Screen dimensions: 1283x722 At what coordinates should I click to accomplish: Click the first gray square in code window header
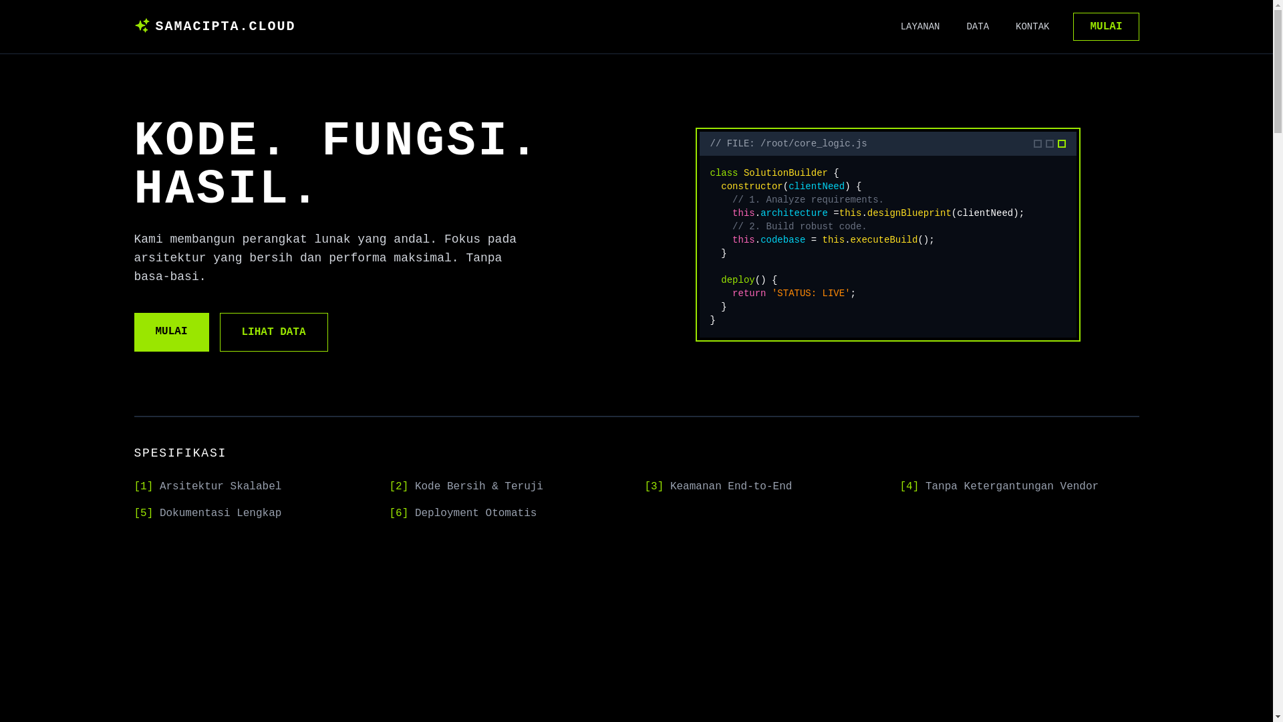1037,144
